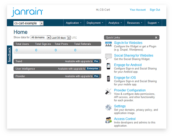Click the Social Sharing speech bubble icon
173x137 pixels.
click(108, 56)
